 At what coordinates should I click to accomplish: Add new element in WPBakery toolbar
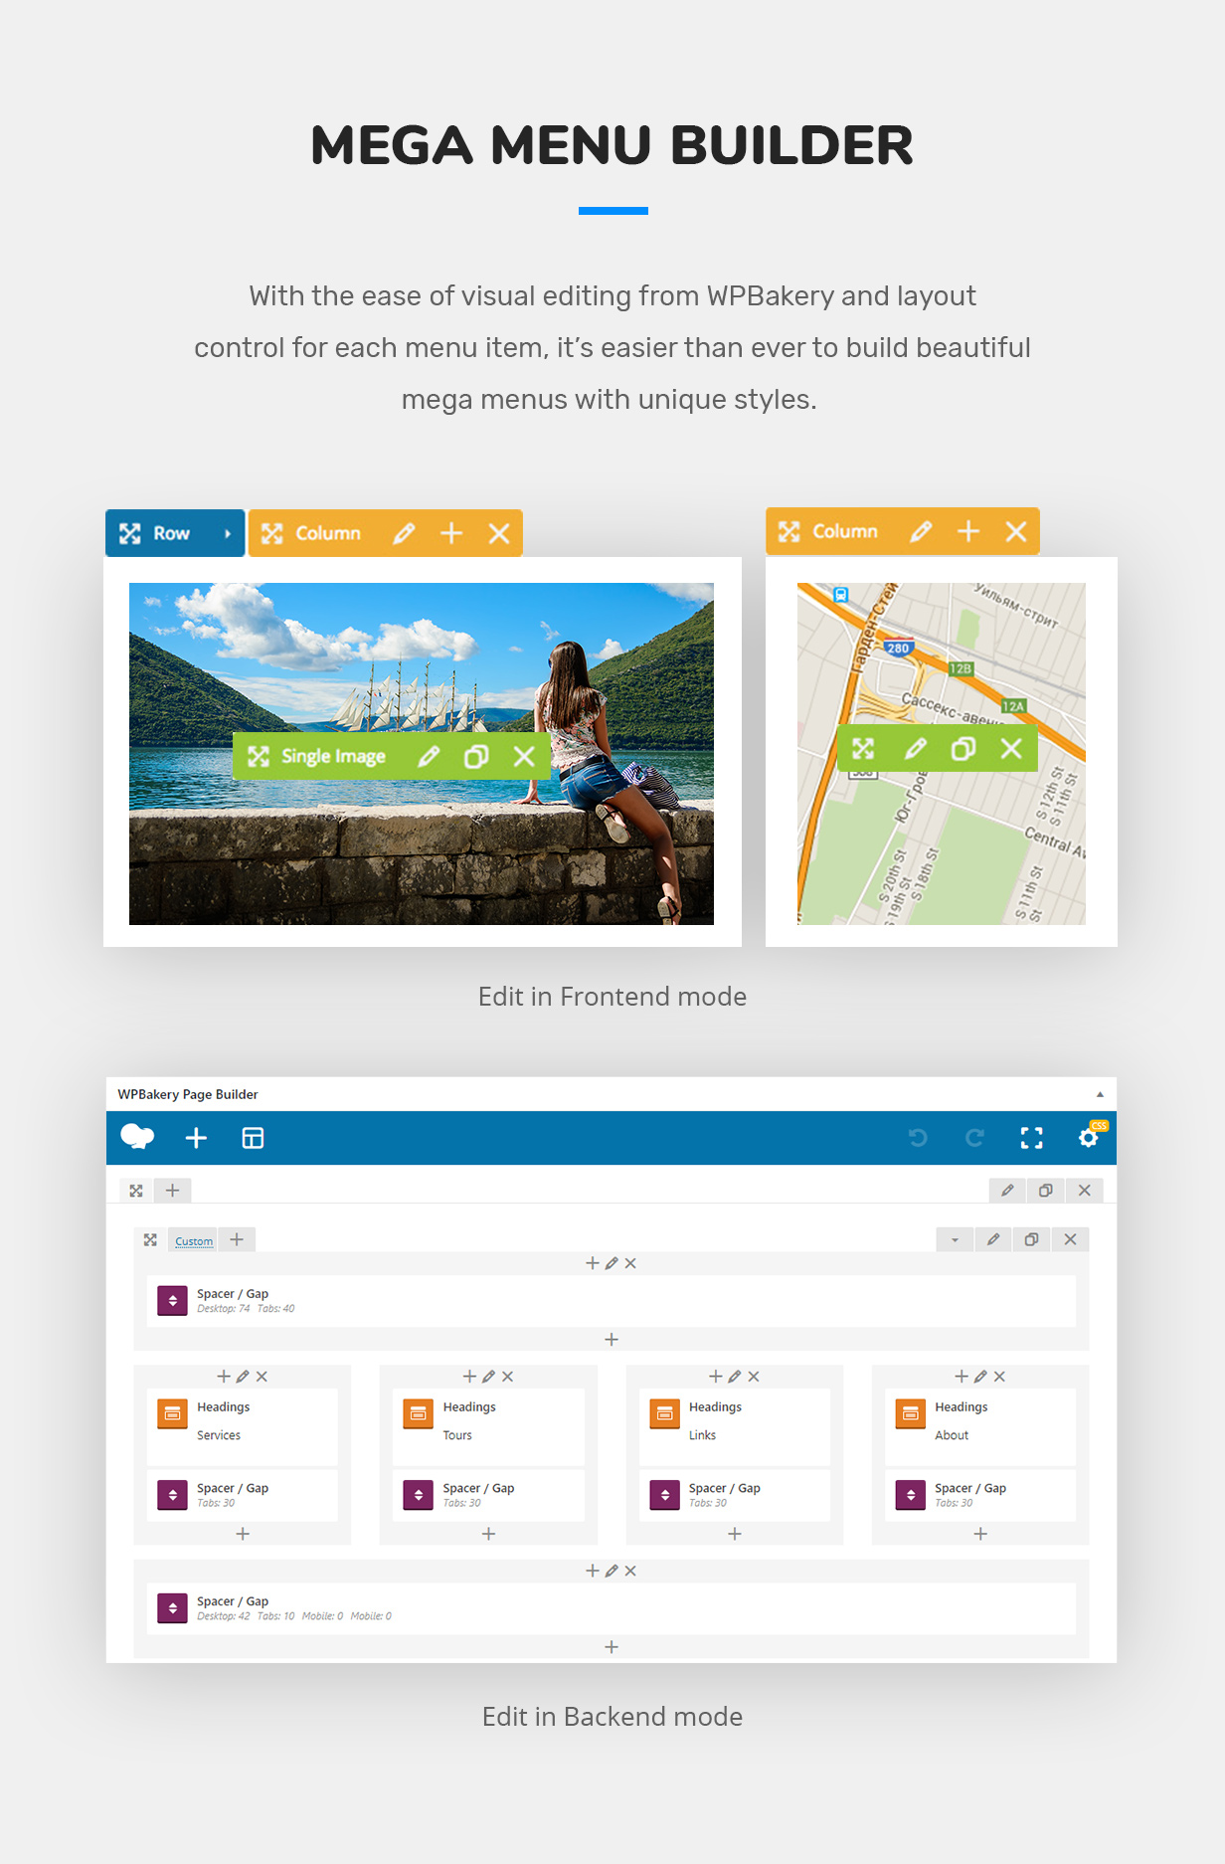[197, 1138]
